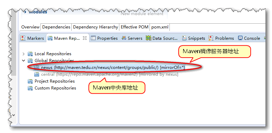This screenshot has height=133, width=272.
Task: Click the Snippets view icon
Action: [x=184, y=38]
